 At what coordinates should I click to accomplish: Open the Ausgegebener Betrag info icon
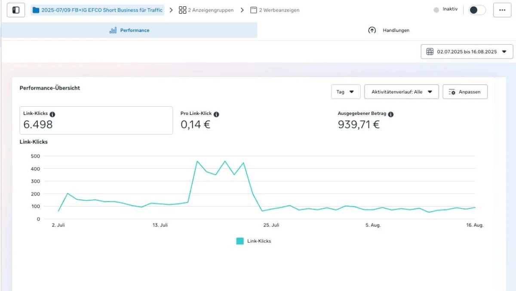pos(390,114)
